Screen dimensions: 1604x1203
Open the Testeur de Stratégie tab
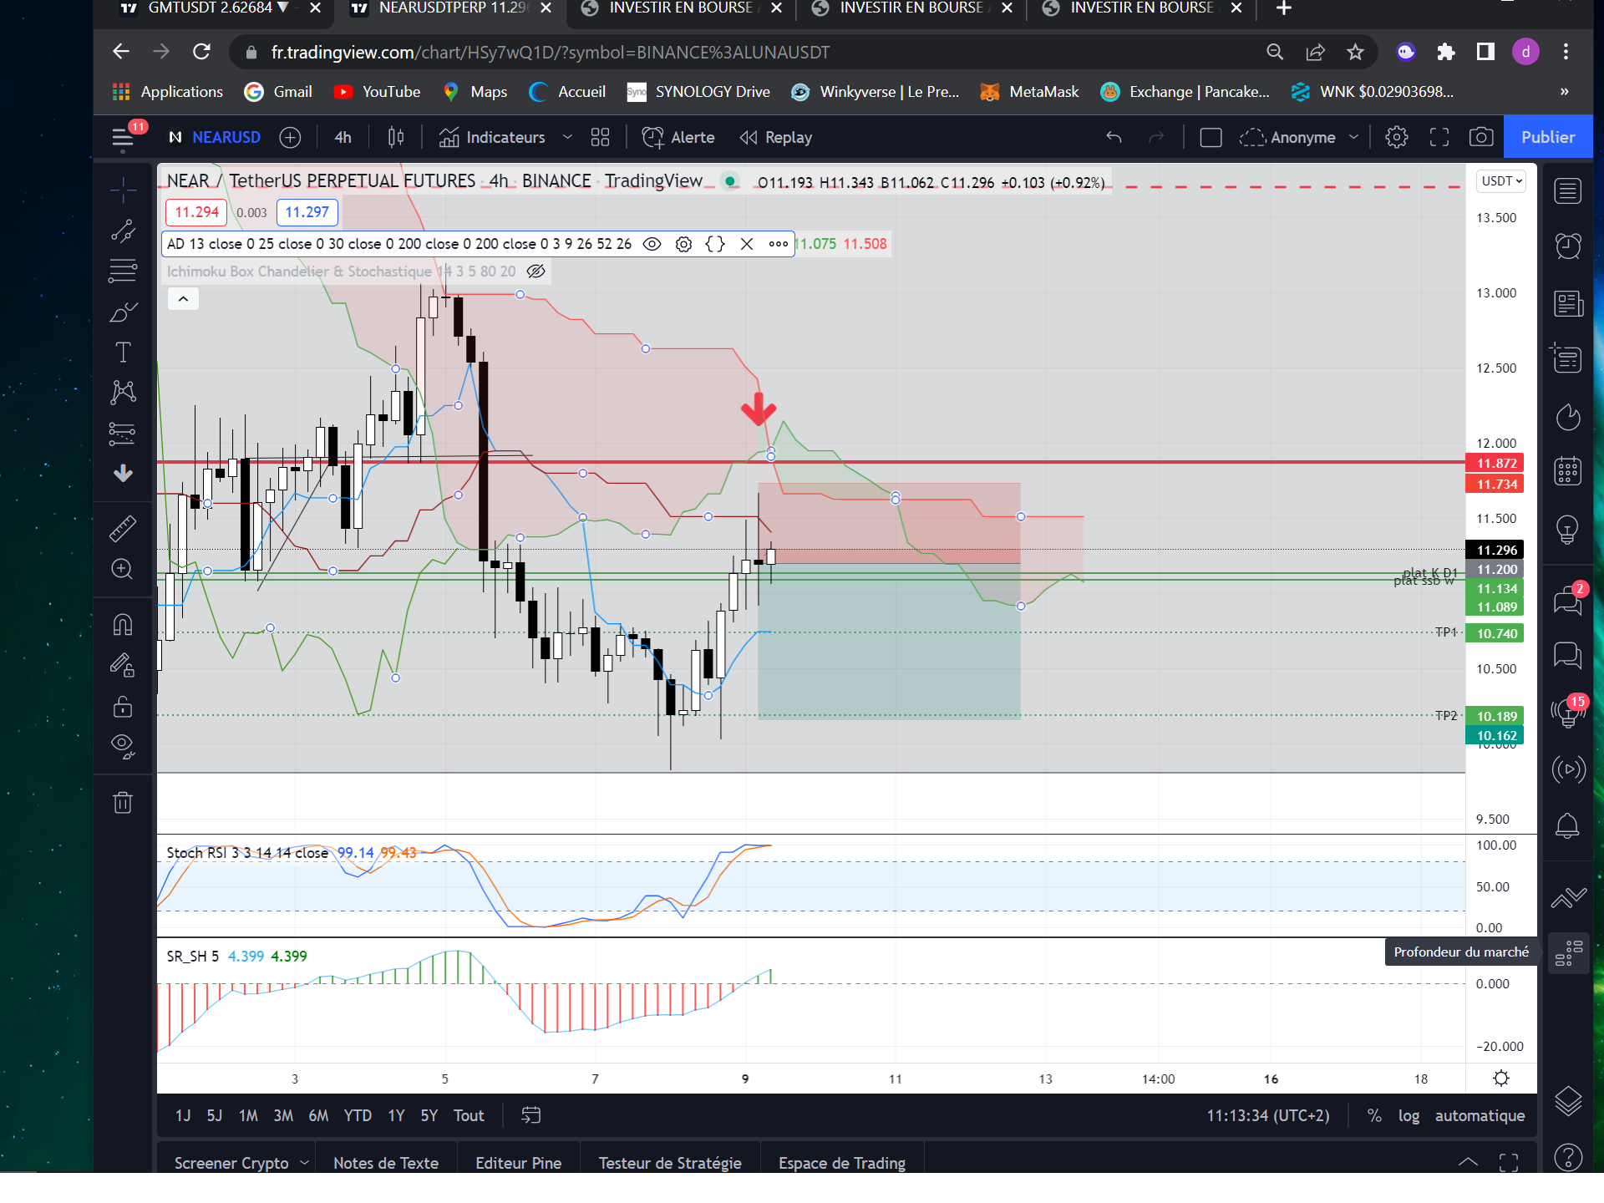pyautogui.click(x=670, y=1162)
